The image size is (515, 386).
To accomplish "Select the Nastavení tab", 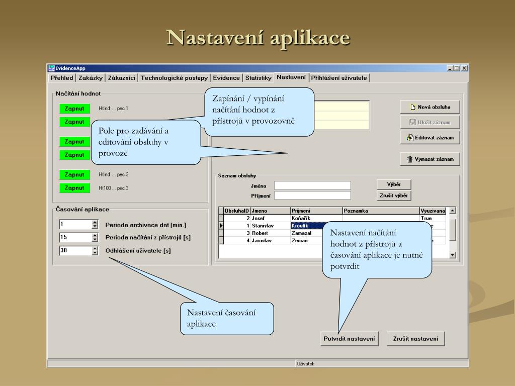I will (x=291, y=77).
